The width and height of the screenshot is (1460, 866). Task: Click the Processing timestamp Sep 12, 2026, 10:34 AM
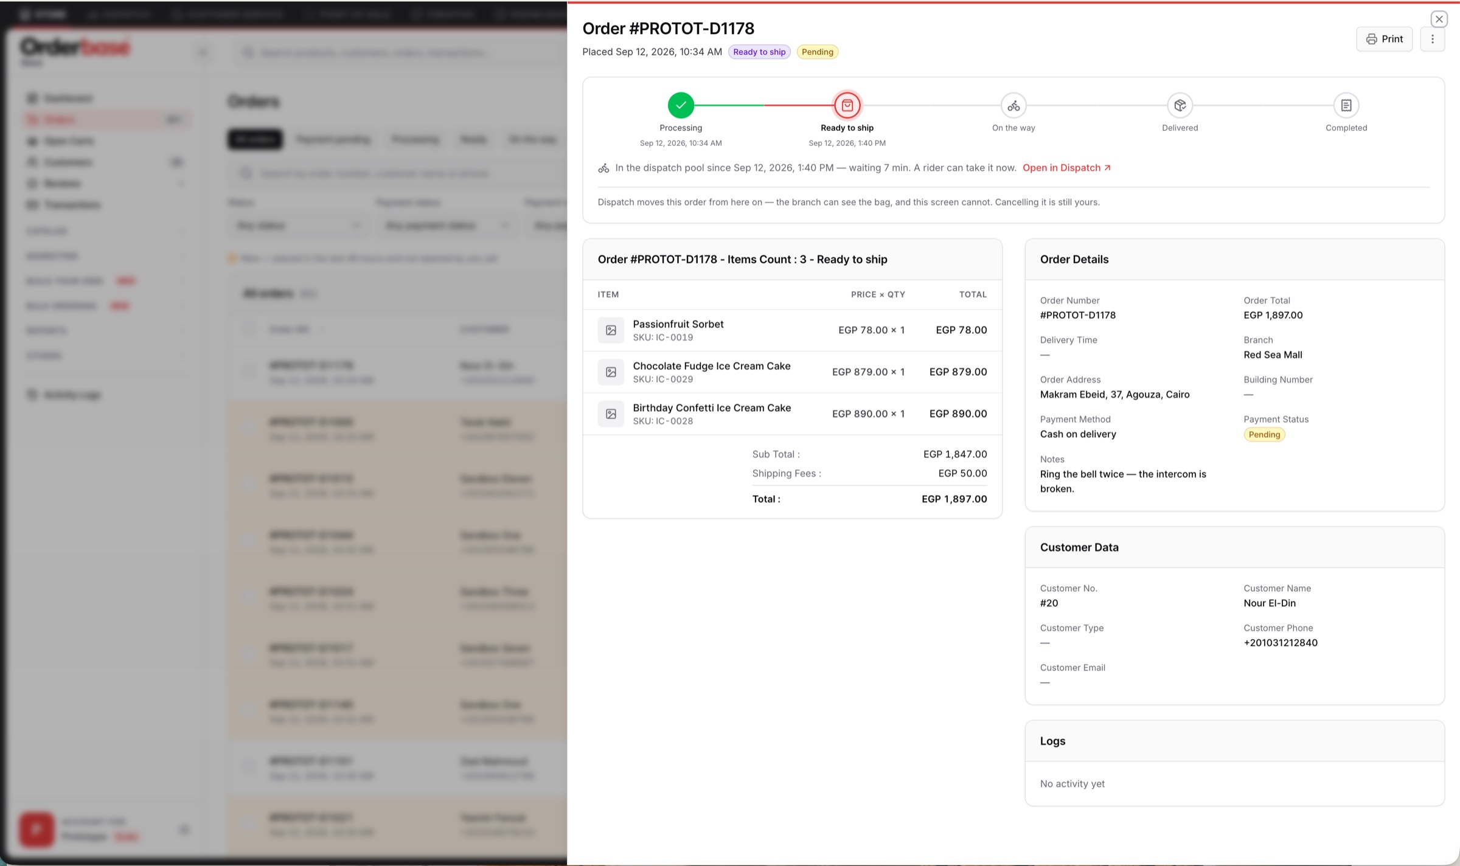coord(681,144)
